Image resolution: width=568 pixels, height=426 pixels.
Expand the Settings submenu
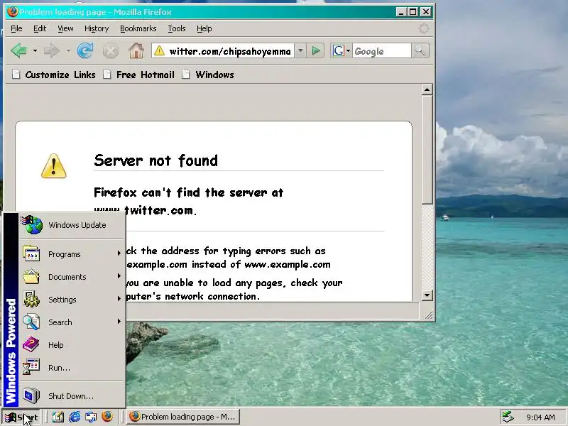pyautogui.click(x=72, y=300)
